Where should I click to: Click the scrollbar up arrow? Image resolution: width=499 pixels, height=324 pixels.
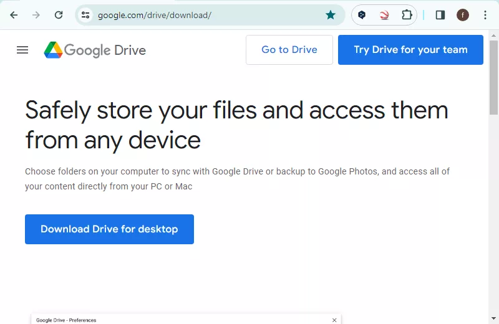tap(493, 36)
